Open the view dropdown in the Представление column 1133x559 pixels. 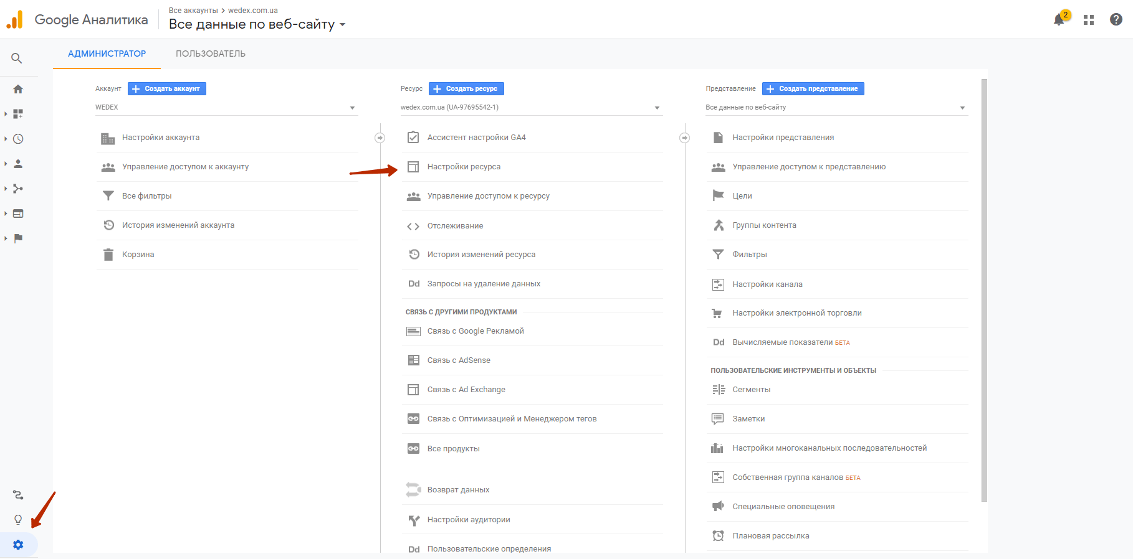pyautogui.click(x=837, y=108)
